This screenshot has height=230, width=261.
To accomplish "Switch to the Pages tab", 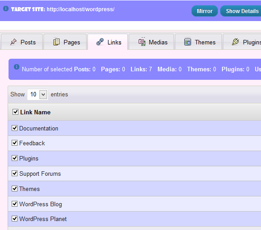I will click(x=65, y=42).
